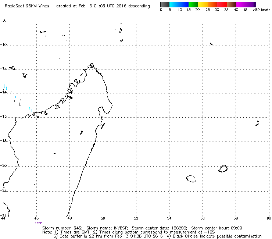Click the gray 0-5 knots color segment
The width and height of the screenshot is (272, 239).
point(165,4)
